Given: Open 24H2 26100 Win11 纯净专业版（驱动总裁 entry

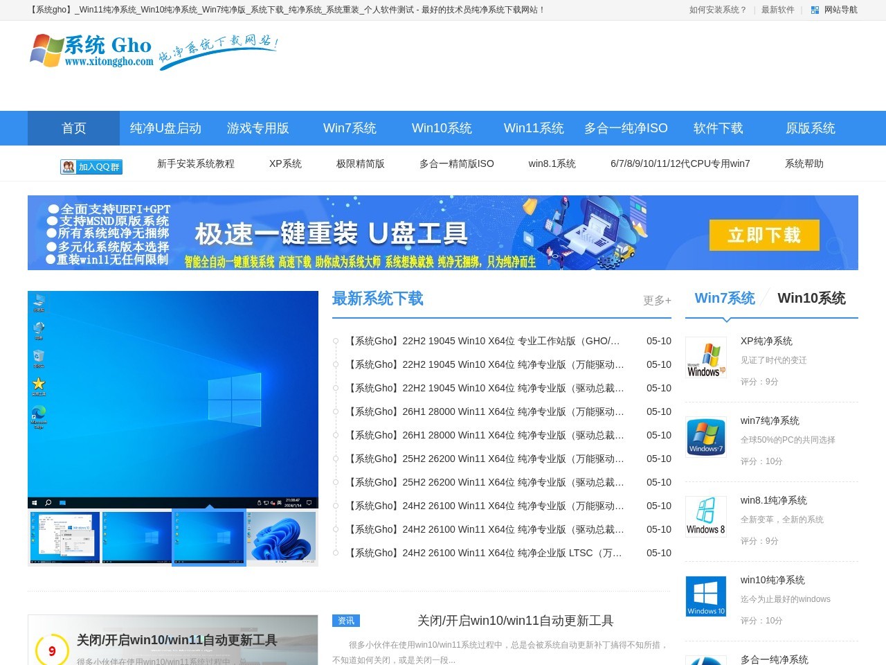Looking at the screenshot, I should click(x=485, y=529).
